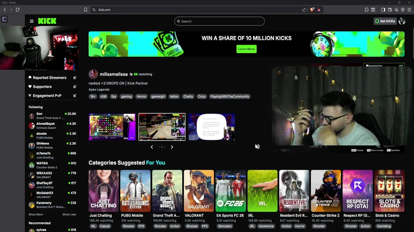Viewport: 414px width, 232px height.
Task: Open user profile avatar on Kick
Action: point(402,21)
